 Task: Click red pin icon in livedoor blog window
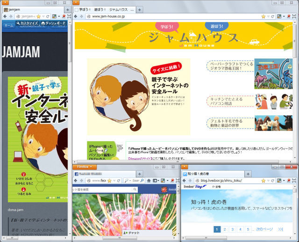[x=289, y=180]
